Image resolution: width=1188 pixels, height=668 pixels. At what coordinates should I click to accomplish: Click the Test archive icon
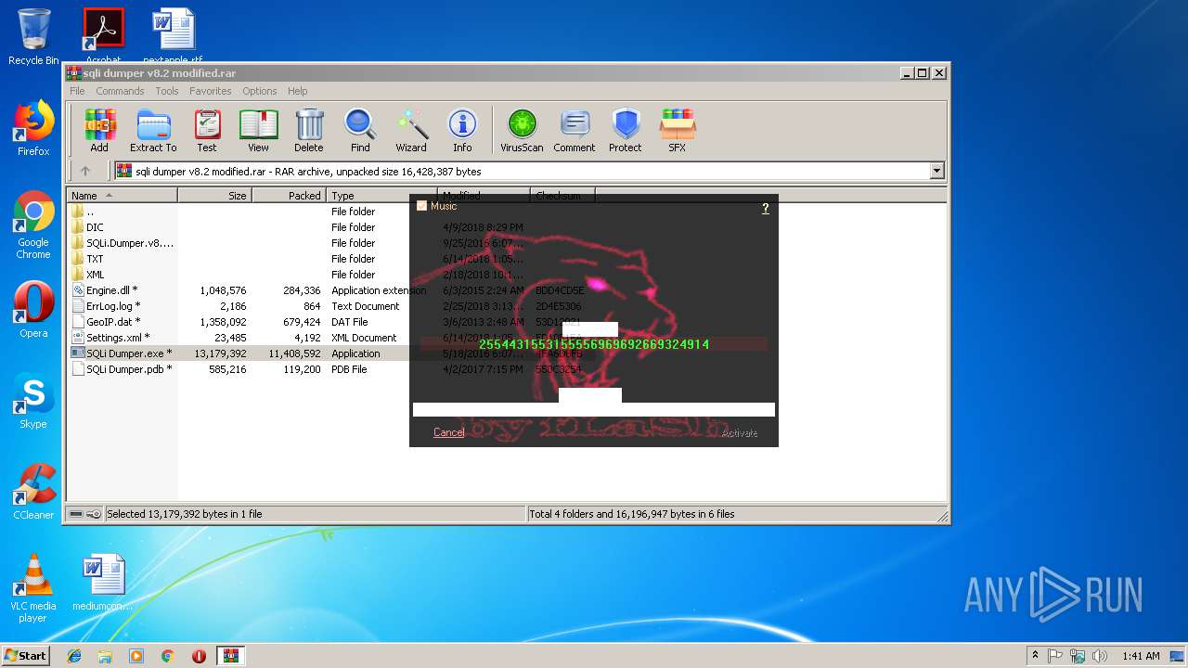[x=207, y=131]
